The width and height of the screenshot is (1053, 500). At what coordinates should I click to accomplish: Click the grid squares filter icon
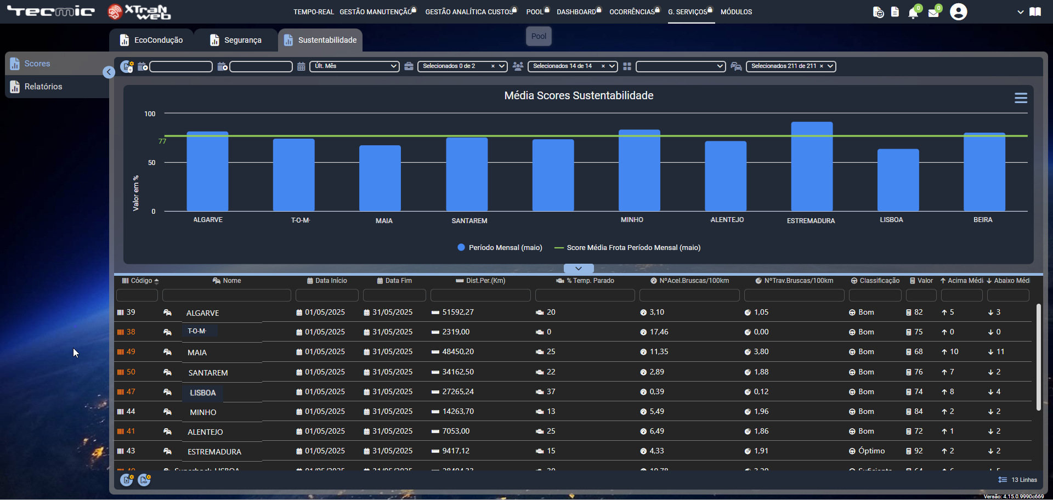pos(627,66)
